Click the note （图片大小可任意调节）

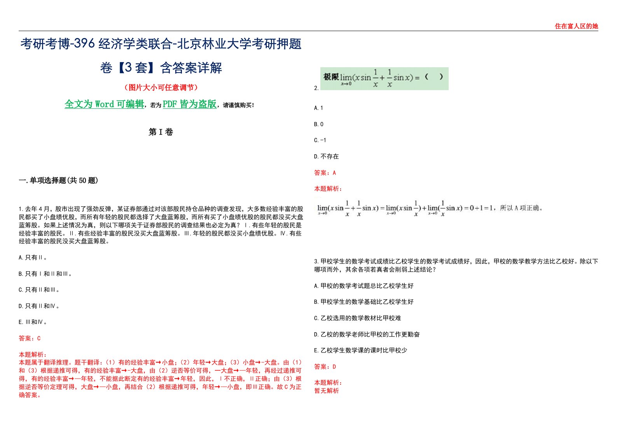tap(161, 87)
